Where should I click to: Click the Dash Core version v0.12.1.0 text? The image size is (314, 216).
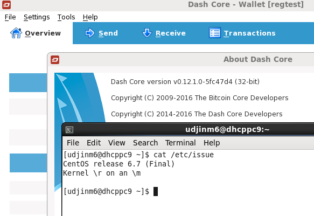[x=185, y=82]
